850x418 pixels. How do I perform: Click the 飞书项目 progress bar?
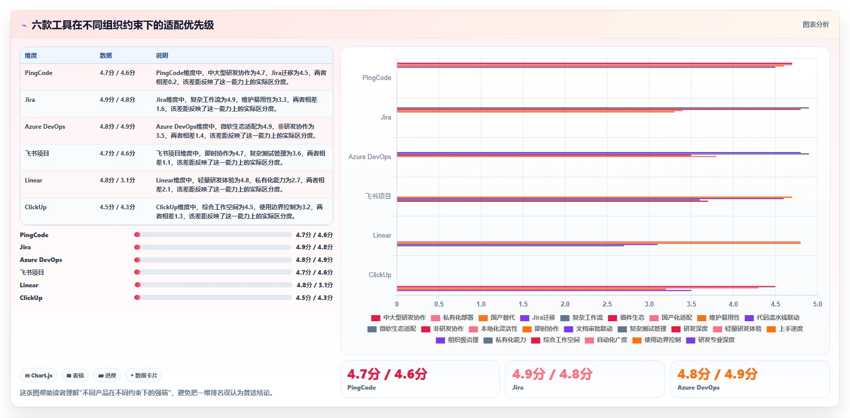[x=213, y=272]
